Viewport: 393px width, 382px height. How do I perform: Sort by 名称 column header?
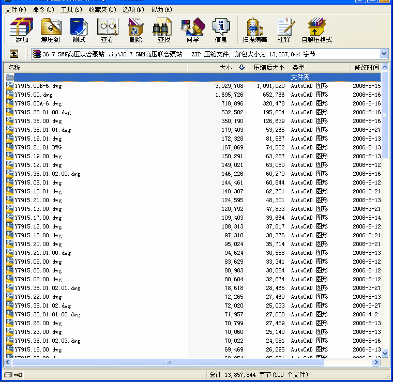[x=14, y=68]
